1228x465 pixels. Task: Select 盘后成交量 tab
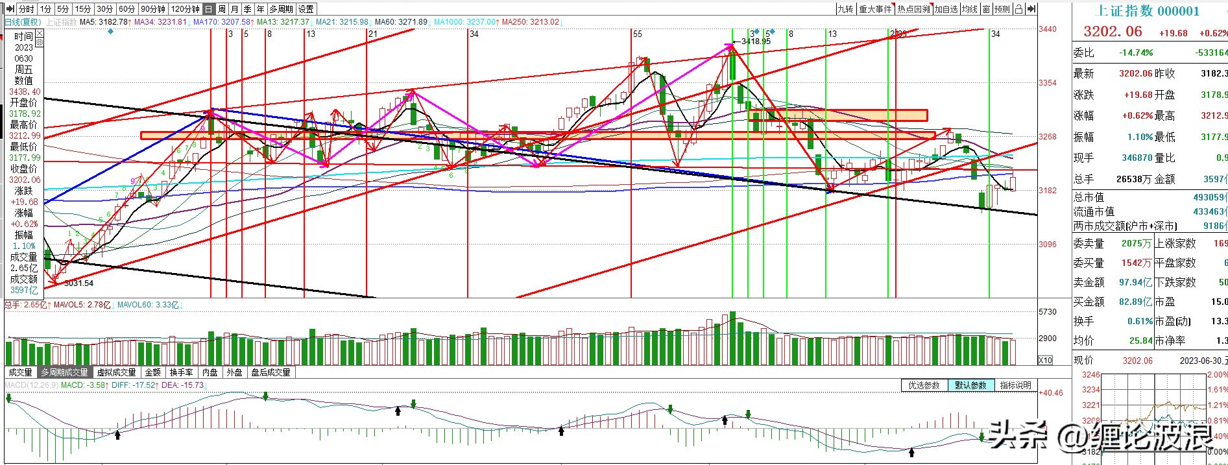coord(271,372)
